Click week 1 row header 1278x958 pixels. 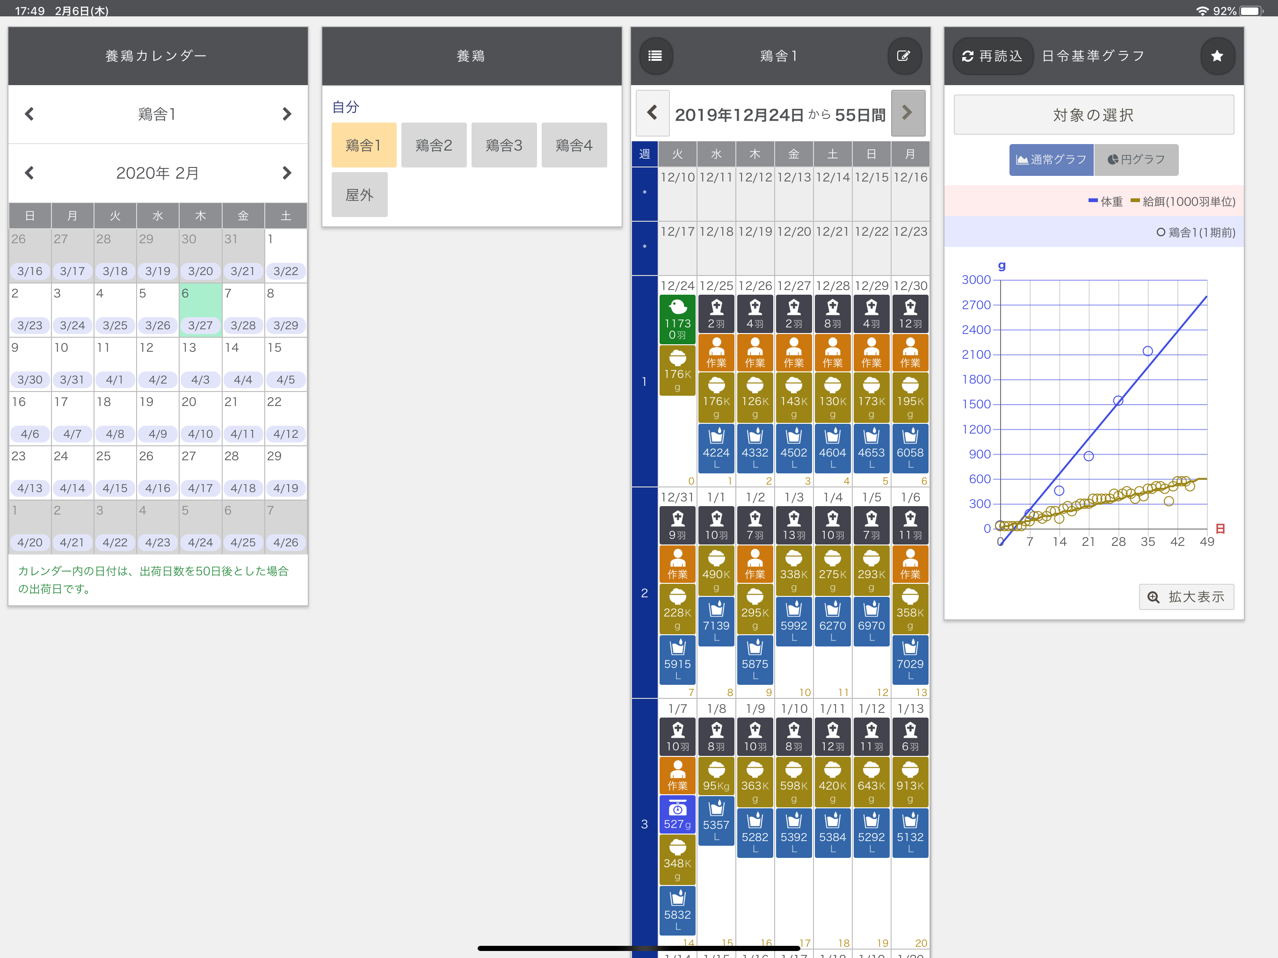(644, 381)
